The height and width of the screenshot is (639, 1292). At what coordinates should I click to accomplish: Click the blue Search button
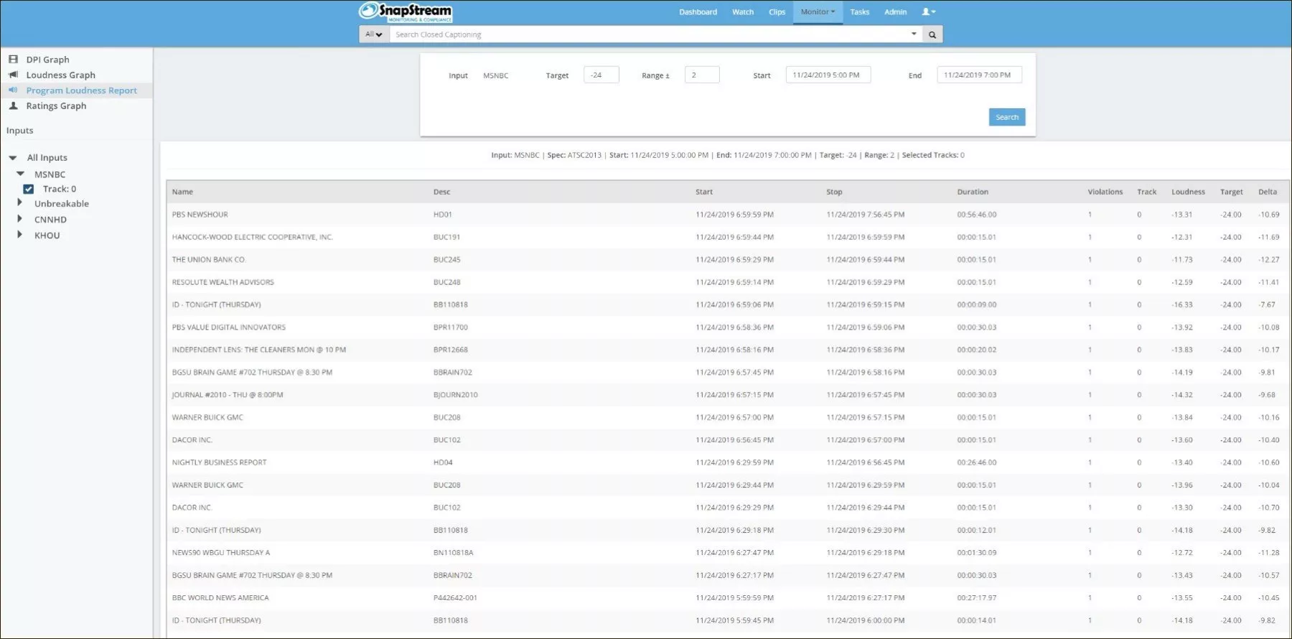(1006, 117)
